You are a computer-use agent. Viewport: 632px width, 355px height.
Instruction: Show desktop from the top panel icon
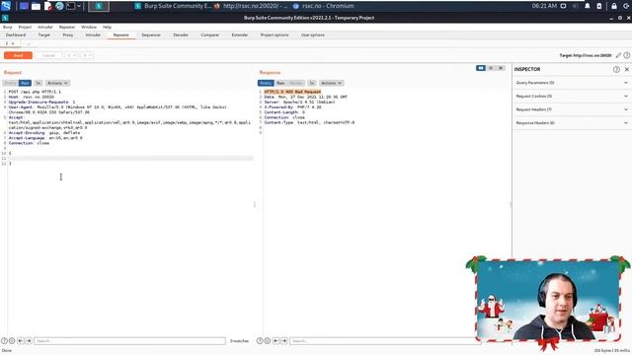tap(24, 6)
